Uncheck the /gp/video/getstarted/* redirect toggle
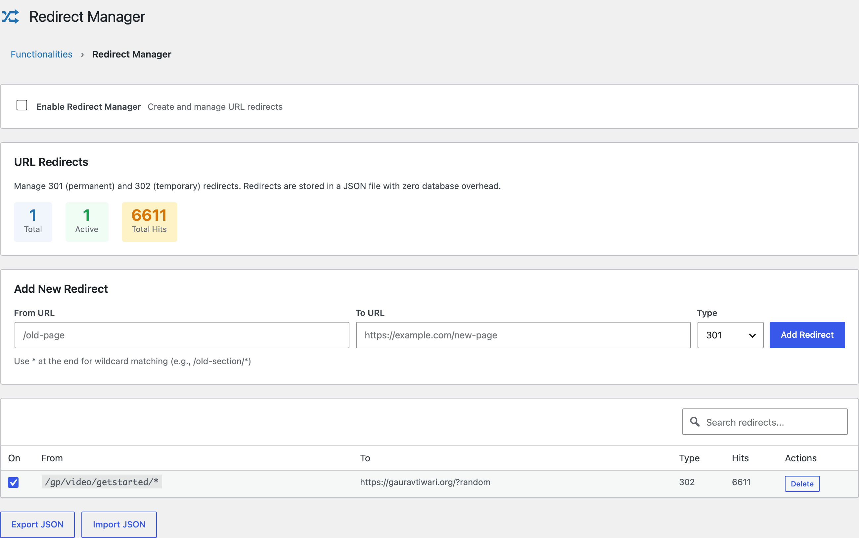Image resolution: width=859 pixels, height=538 pixels. click(13, 482)
